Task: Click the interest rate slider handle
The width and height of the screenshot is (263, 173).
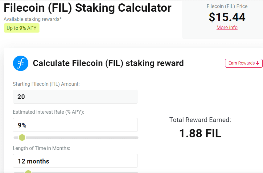Action: pos(22,138)
